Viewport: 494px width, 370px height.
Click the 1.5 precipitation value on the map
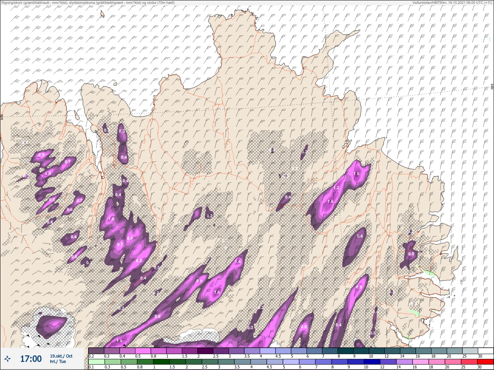(356, 174)
